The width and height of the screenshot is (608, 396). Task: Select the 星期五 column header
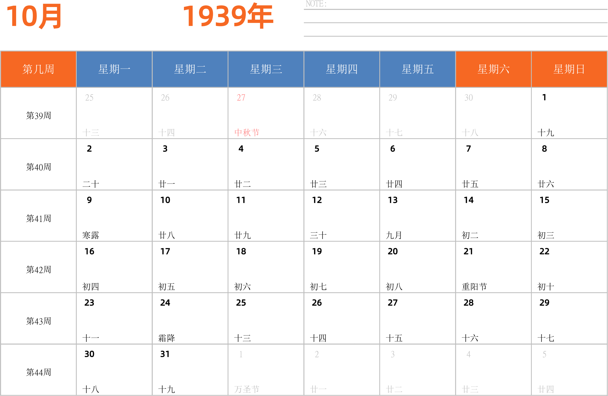(x=418, y=69)
